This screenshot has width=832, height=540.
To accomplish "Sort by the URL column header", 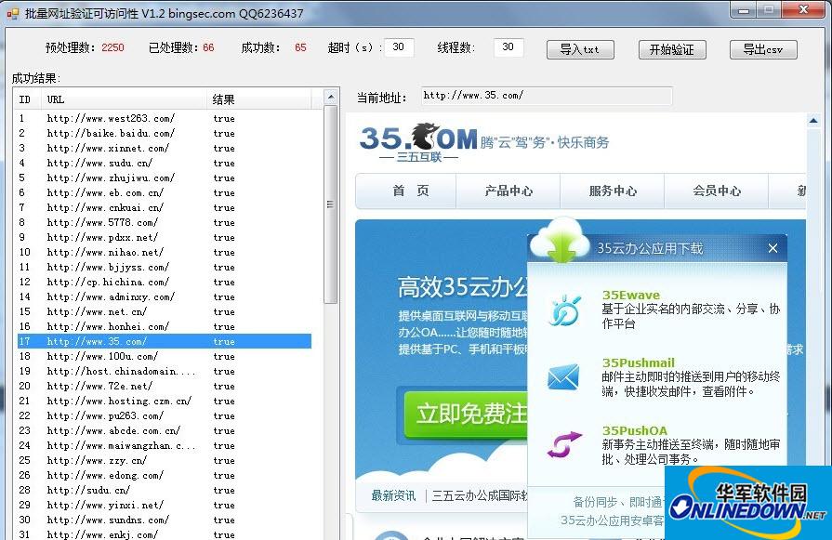I will [x=125, y=99].
